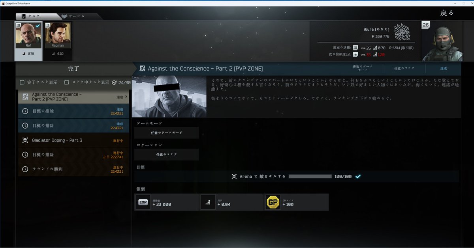Select the Ragman trader portrait

[x=58, y=35]
